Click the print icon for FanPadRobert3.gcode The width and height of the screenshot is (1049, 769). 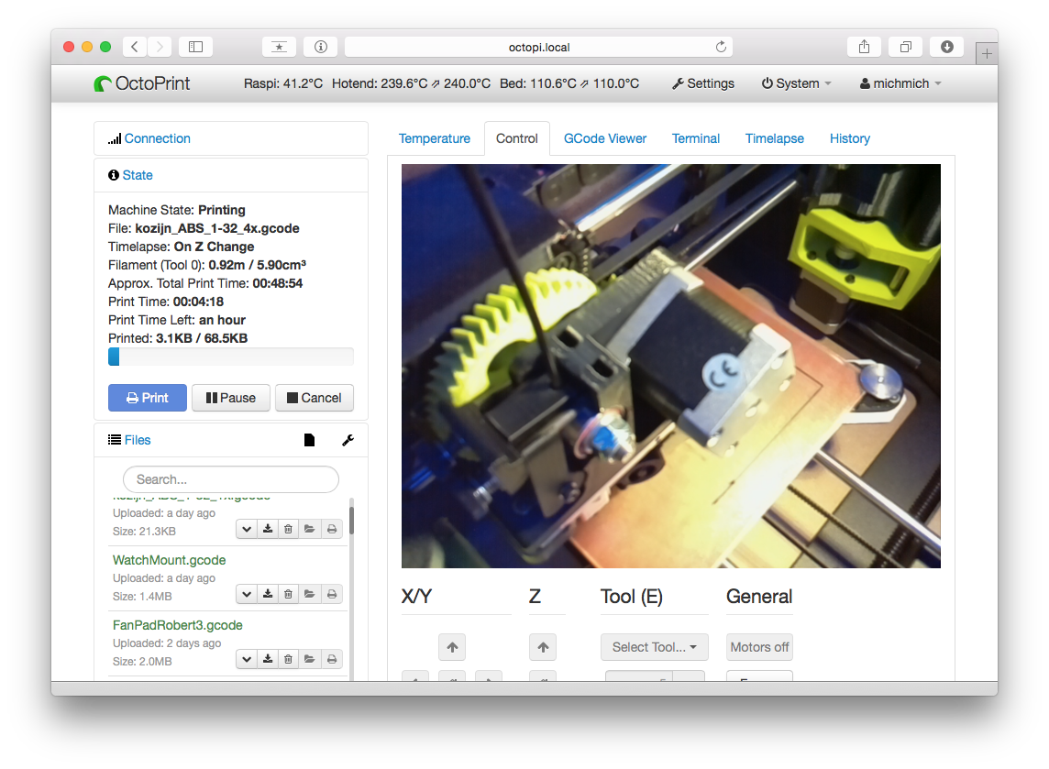(x=331, y=659)
